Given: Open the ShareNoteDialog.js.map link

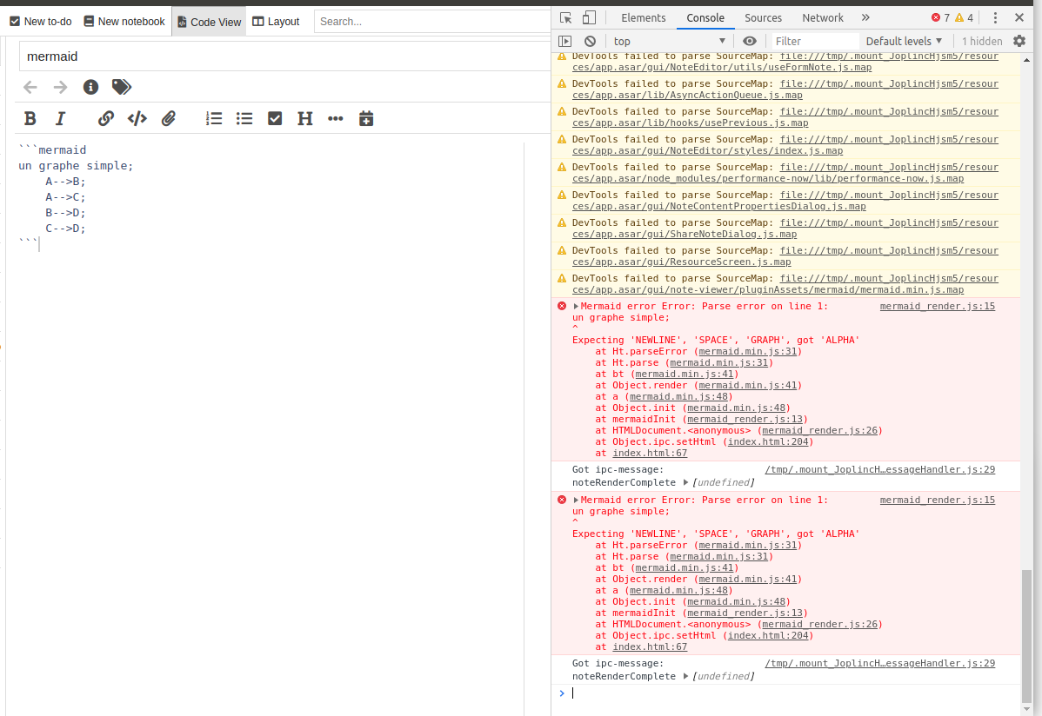Looking at the screenshot, I should pyautogui.click(x=785, y=229).
